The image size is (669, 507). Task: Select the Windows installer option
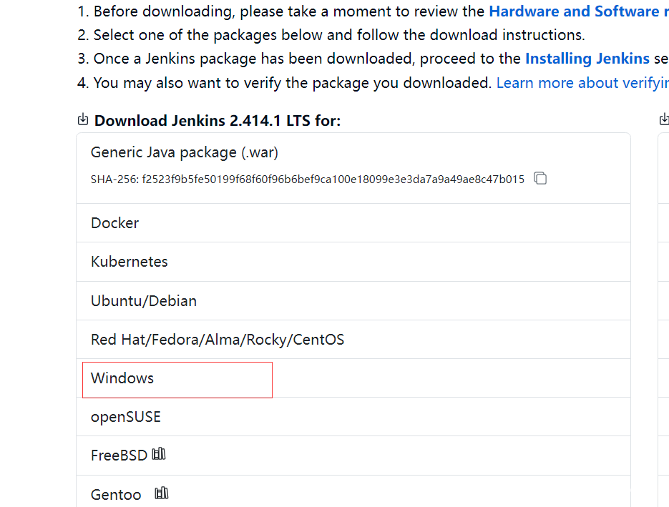coord(353,378)
